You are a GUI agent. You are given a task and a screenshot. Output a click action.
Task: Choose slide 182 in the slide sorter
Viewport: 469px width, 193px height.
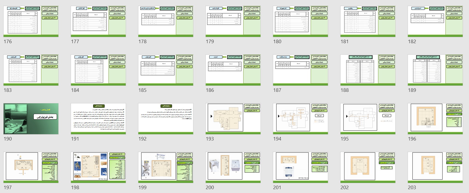(x=435, y=21)
